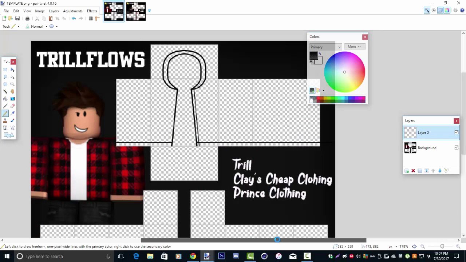Open the Edit menu

pos(16,11)
